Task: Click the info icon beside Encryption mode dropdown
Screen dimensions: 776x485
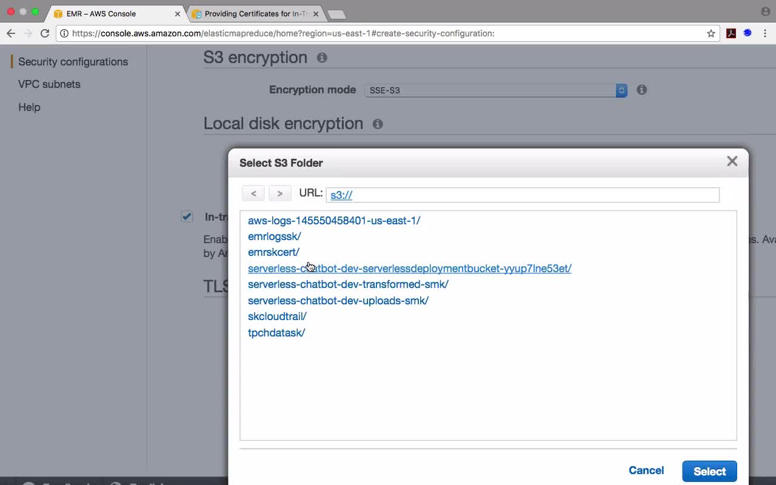Action: coord(641,90)
